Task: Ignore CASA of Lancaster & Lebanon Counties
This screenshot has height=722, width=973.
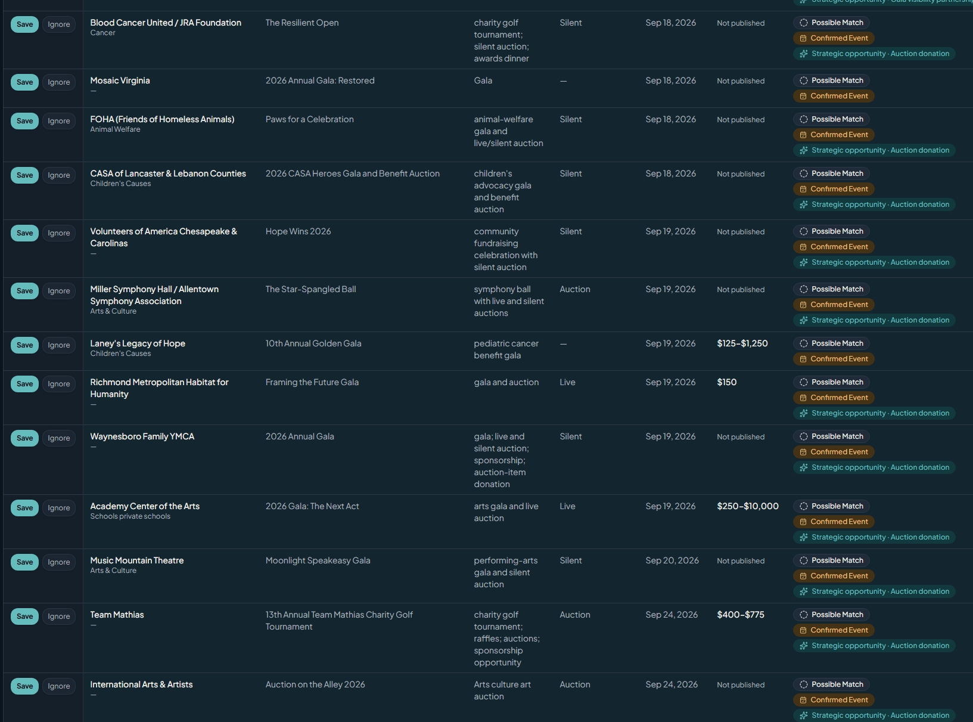Action: pyautogui.click(x=59, y=175)
